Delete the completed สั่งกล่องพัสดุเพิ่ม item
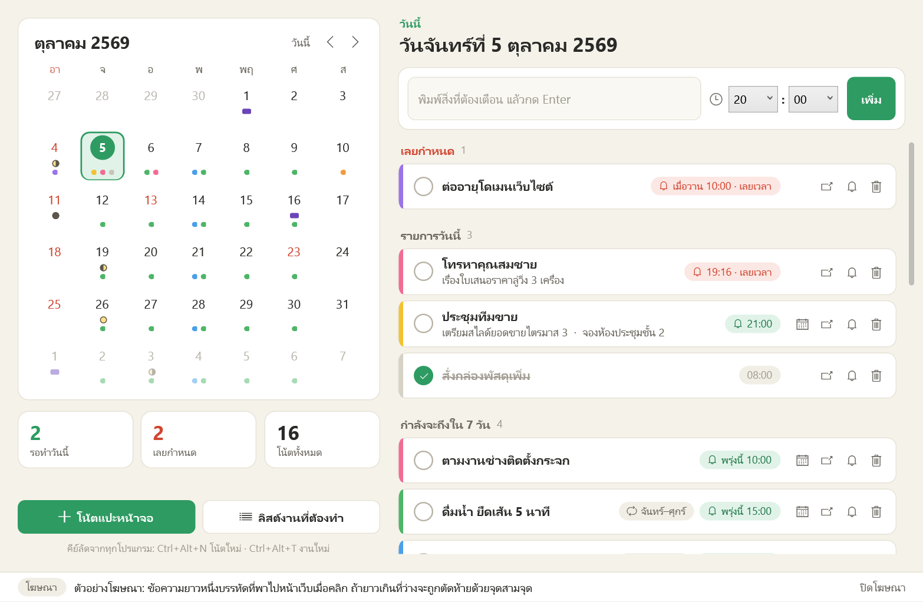The height and width of the screenshot is (602, 923). coord(876,375)
